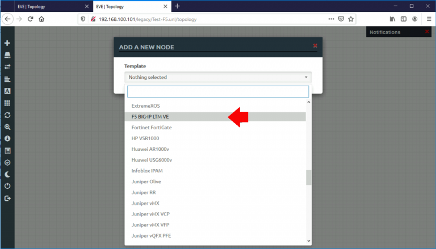The image size is (436, 249).
Task: Close the Add a New Node dialog
Action: tap(315, 45)
